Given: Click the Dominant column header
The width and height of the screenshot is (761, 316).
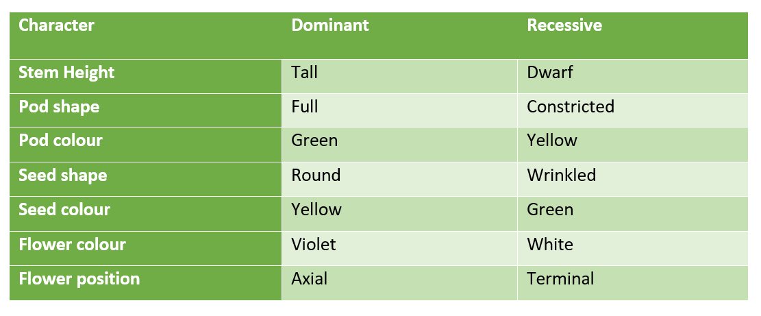Looking at the screenshot, I should point(330,25).
